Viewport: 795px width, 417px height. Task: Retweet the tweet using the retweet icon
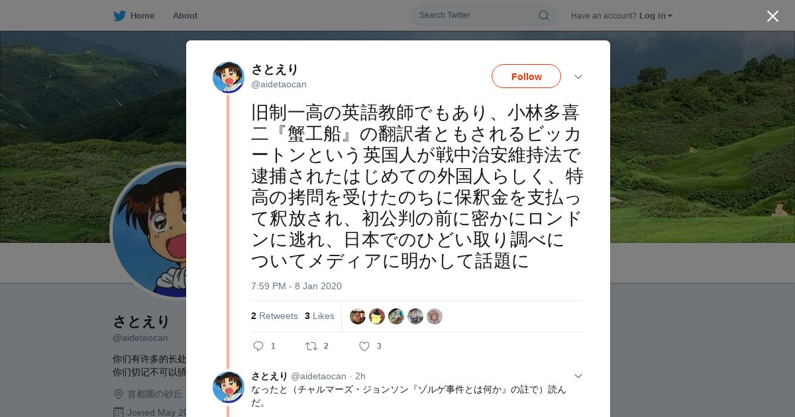coord(311,346)
